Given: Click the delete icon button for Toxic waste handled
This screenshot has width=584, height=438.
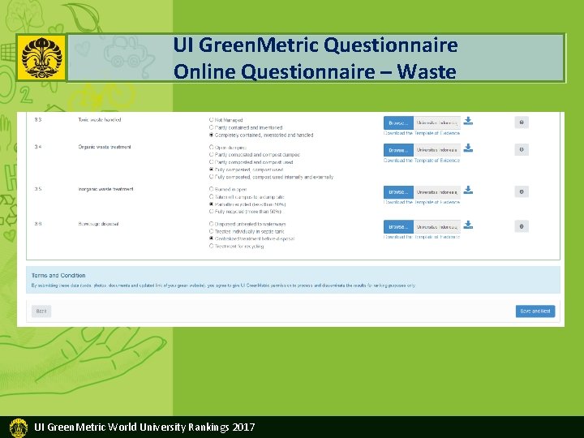Looking at the screenshot, I should [x=522, y=122].
